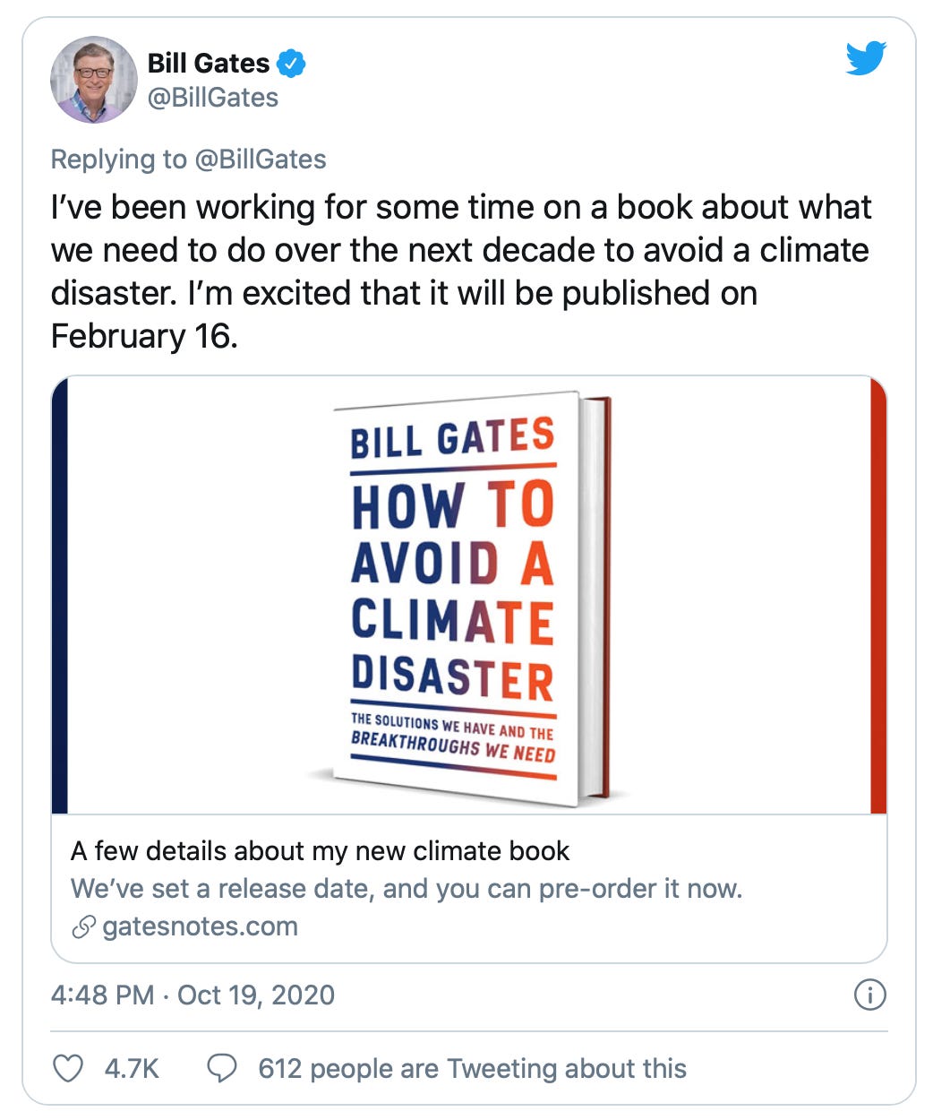Click the gatesnotes.com domain link
Image resolution: width=933 pixels, height=1120 pixels.
click(200, 926)
